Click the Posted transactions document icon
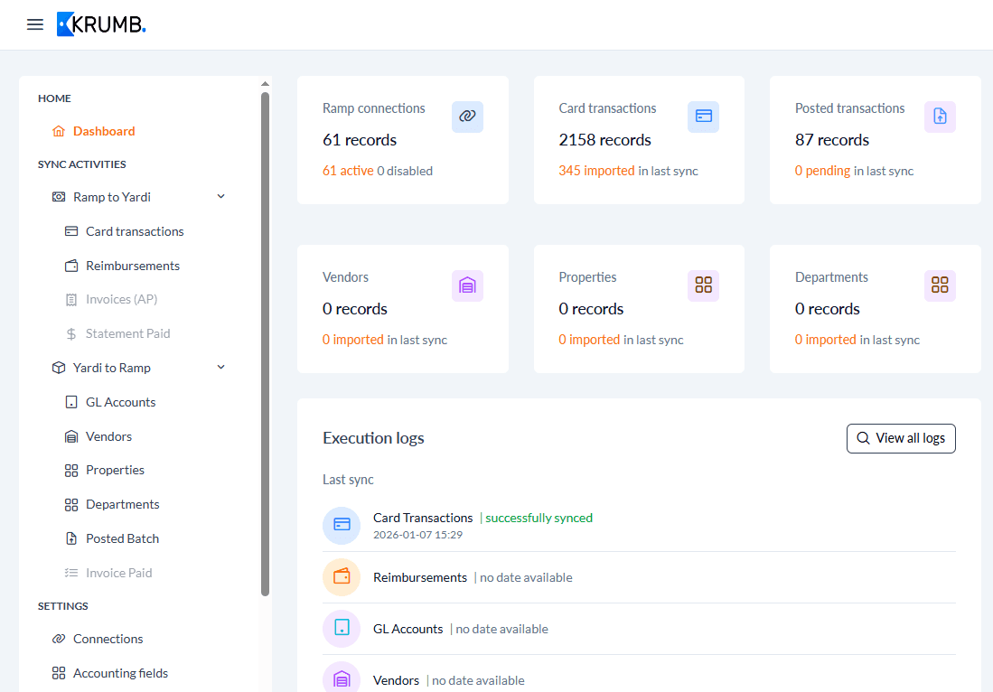993x692 pixels. pyautogui.click(x=940, y=117)
